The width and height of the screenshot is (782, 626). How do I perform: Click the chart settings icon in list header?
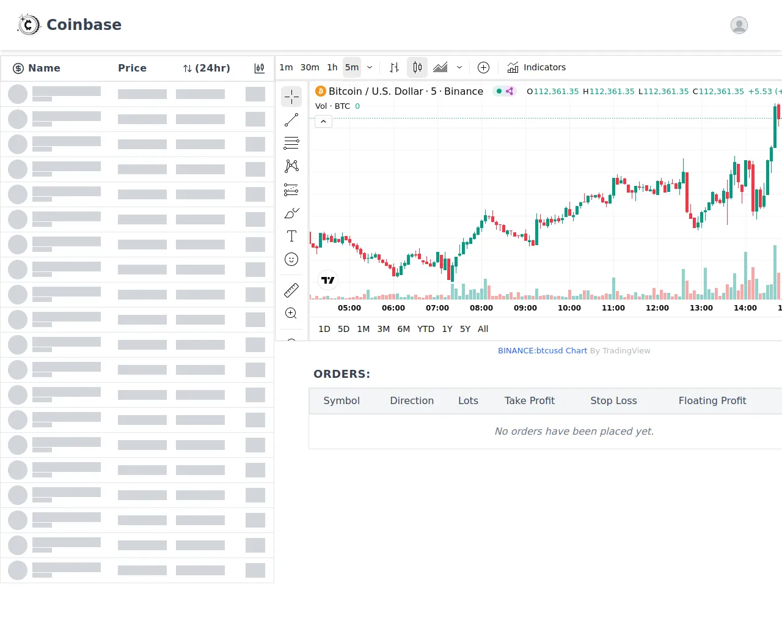(x=260, y=68)
